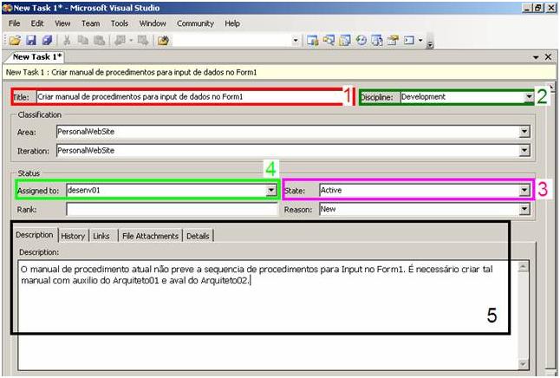Expand the Discipline dropdown
The height and width of the screenshot is (378, 560).
click(x=528, y=97)
